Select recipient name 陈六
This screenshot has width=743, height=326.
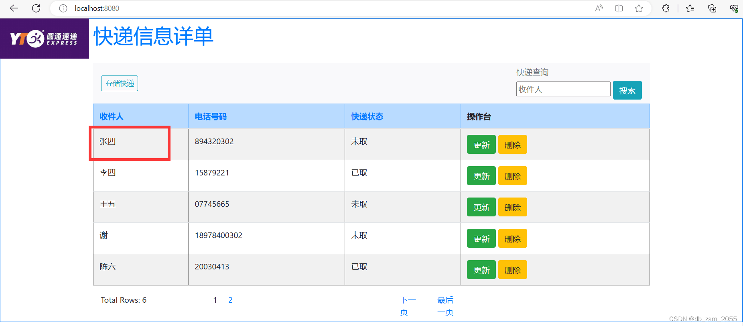[108, 267]
